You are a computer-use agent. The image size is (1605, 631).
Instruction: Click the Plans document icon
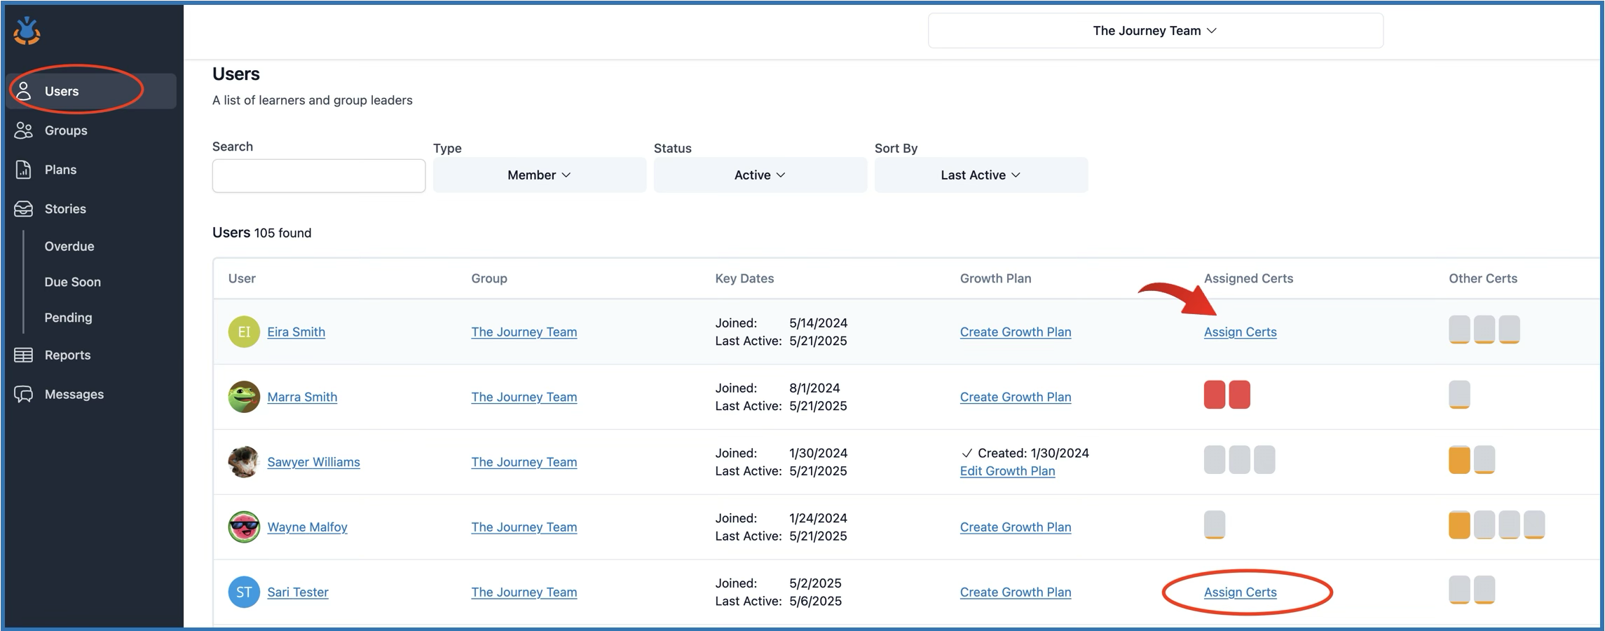click(24, 170)
